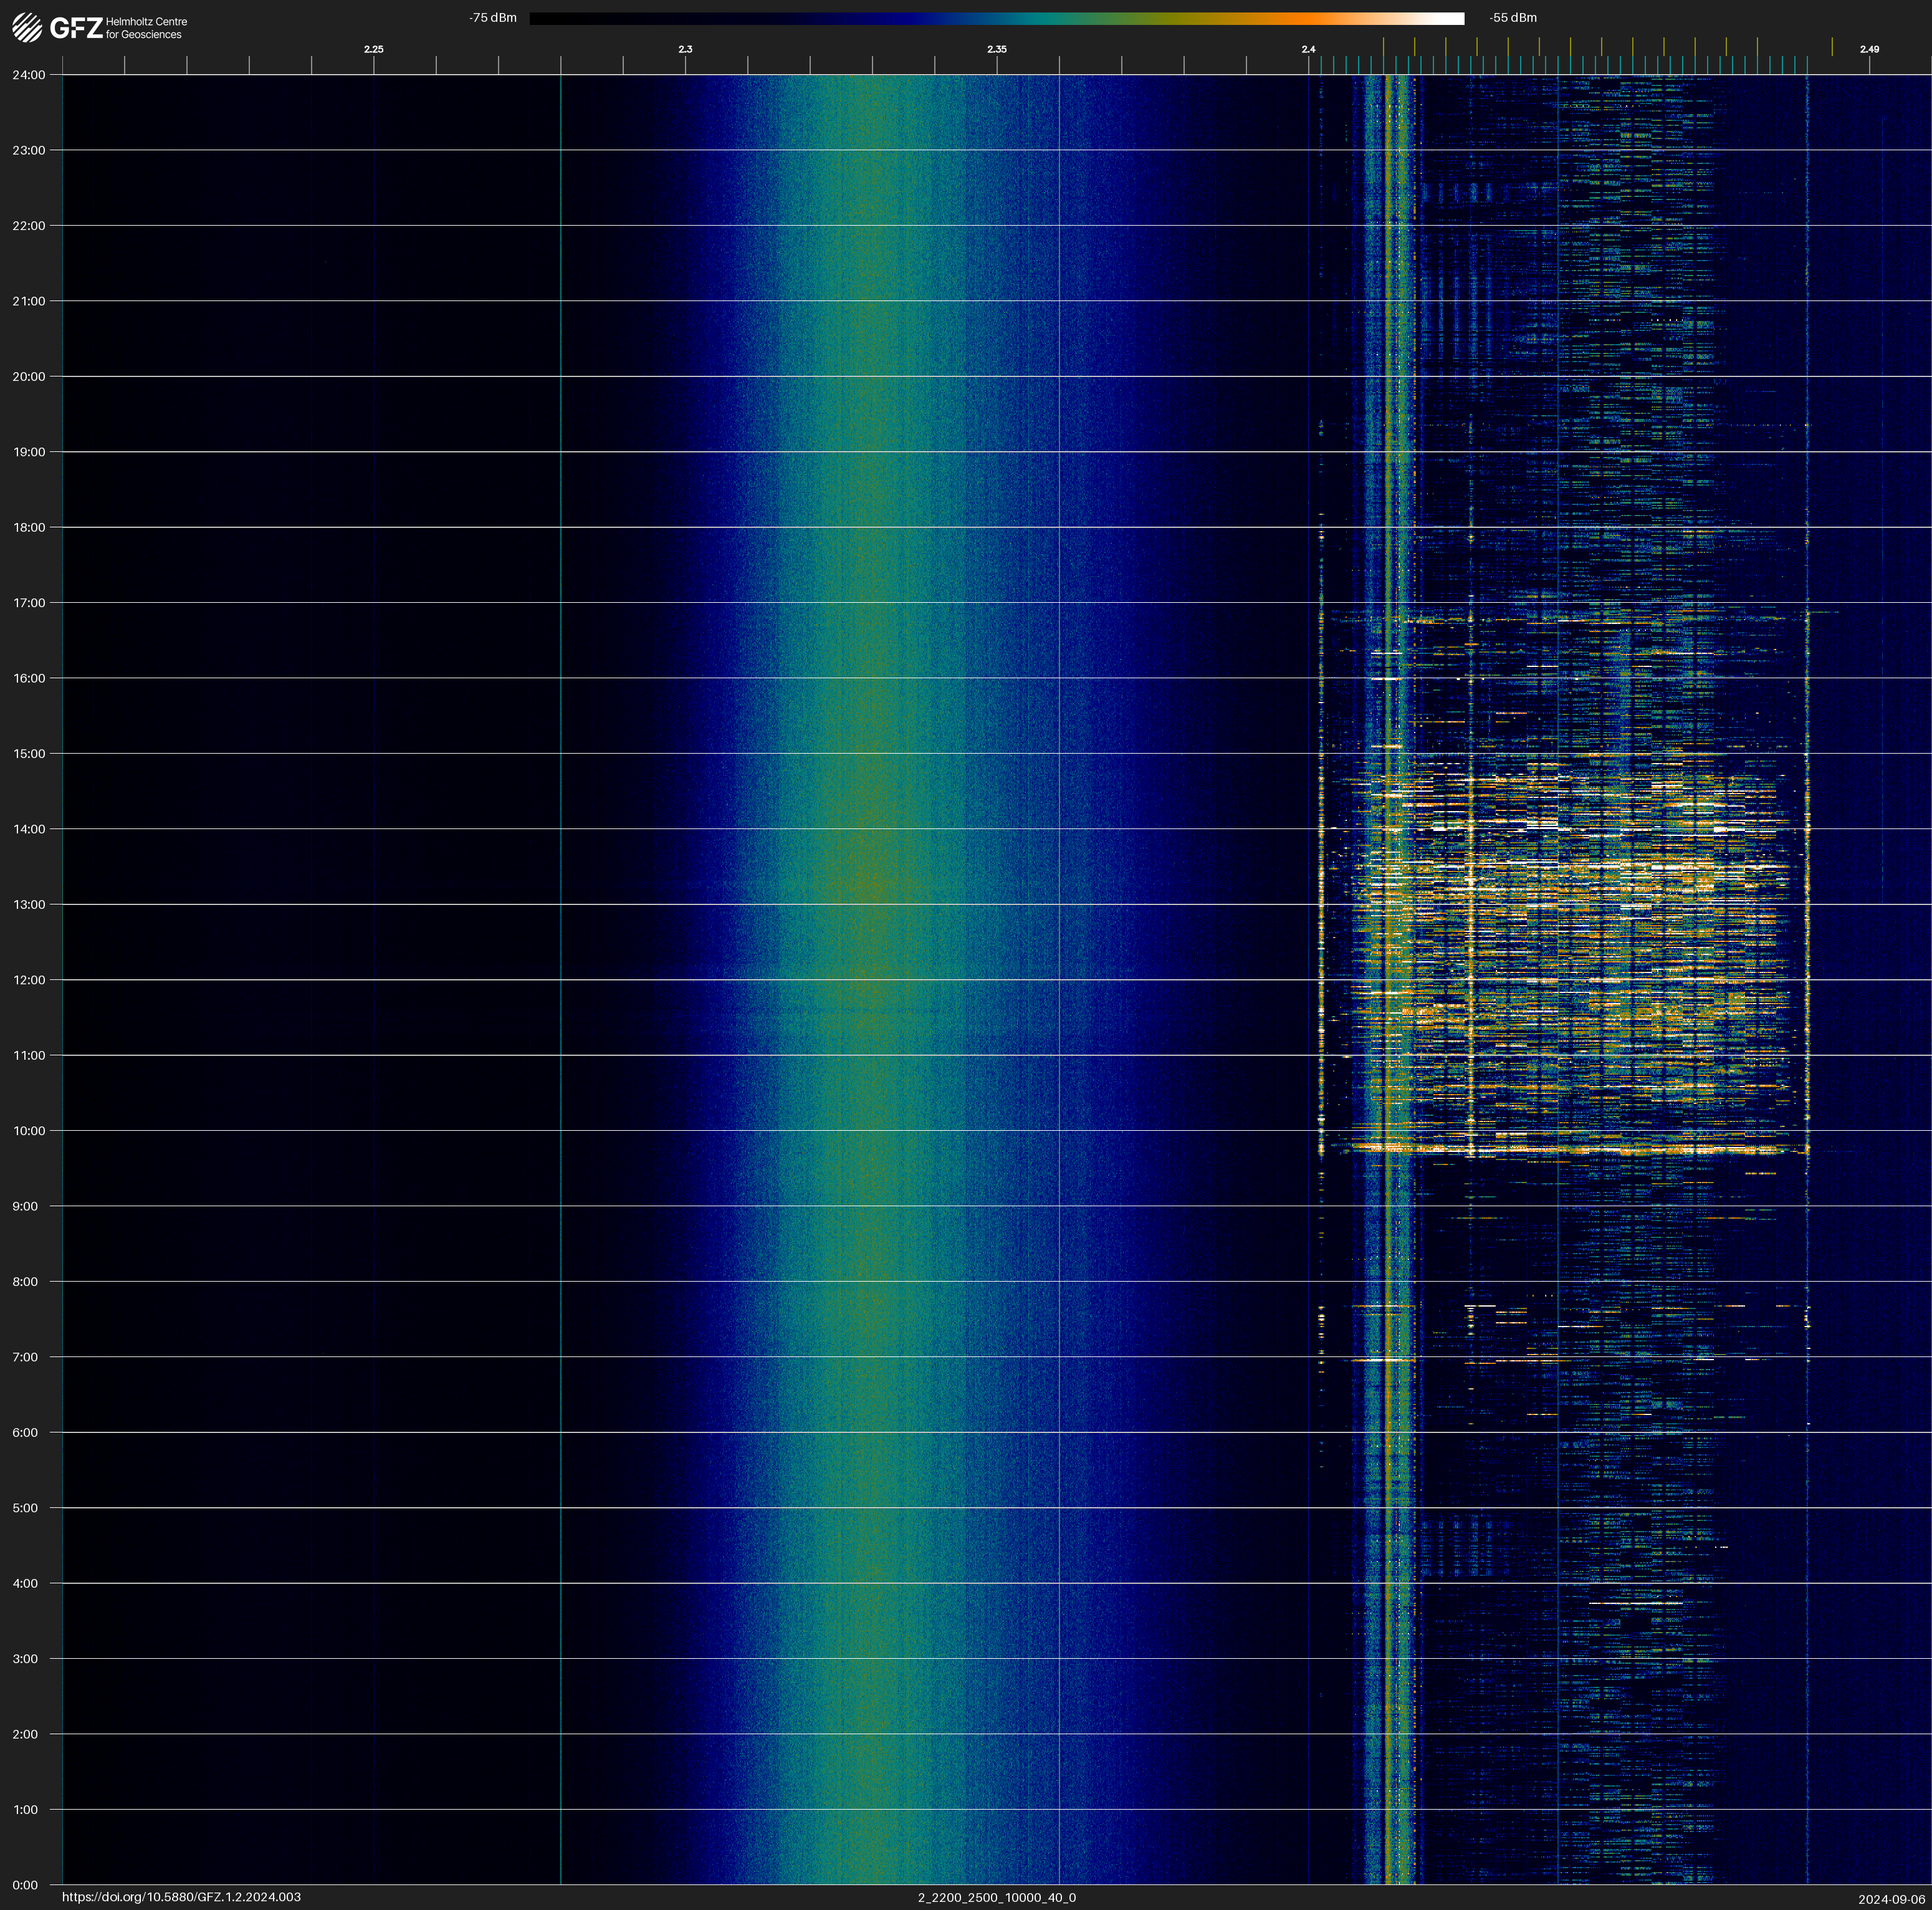This screenshot has width=1932, height=1910.
Task: Select the 6:00 time axis label
Action: pyautogui.click(x=25, y=1432)
